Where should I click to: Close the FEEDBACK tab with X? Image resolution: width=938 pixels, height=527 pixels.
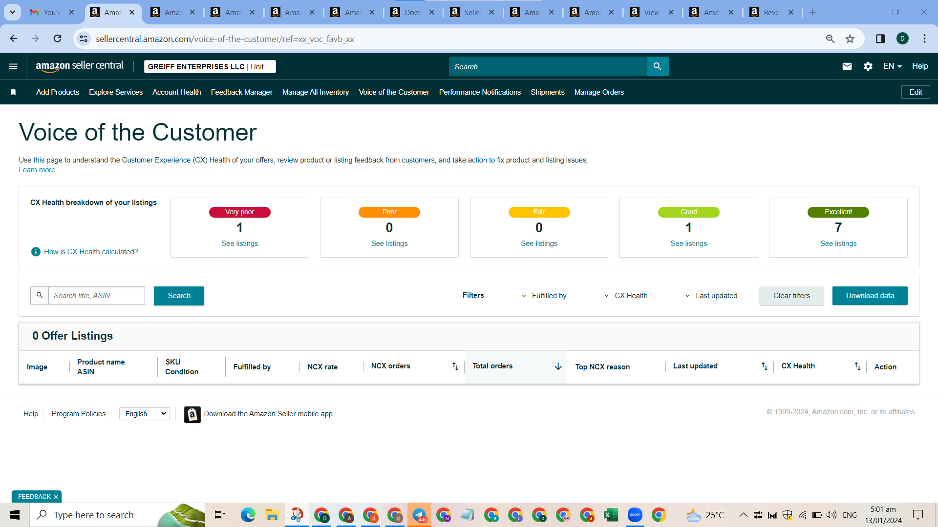(x=56, y=497)
